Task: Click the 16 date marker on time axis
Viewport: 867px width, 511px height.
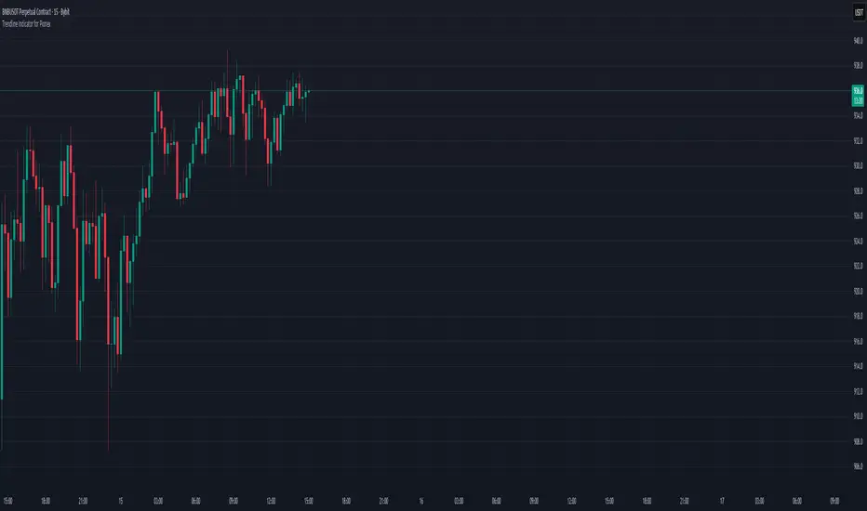Action: 420,498
